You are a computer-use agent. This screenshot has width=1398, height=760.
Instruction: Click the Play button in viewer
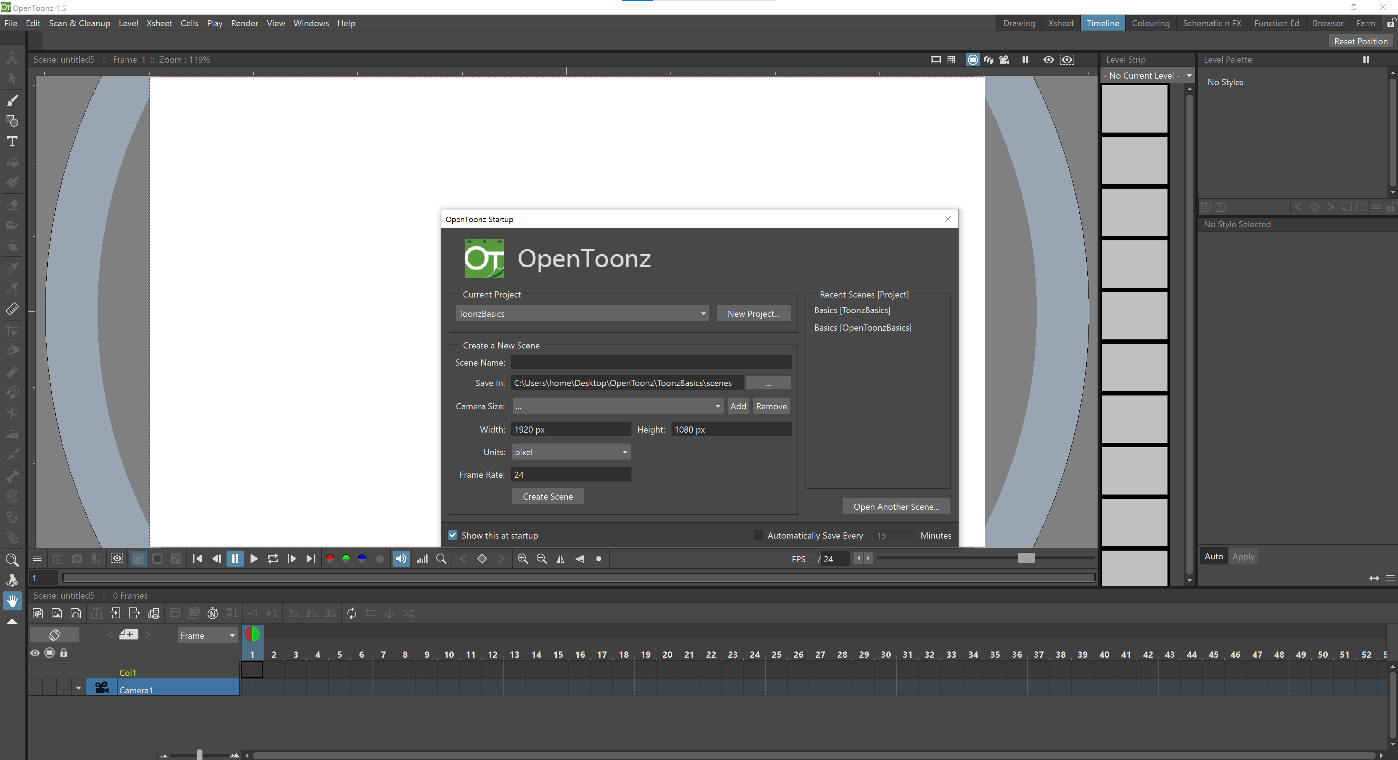point(253,559)
